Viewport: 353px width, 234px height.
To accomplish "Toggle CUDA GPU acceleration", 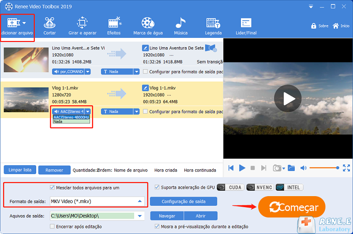I will tap(230, 187).
